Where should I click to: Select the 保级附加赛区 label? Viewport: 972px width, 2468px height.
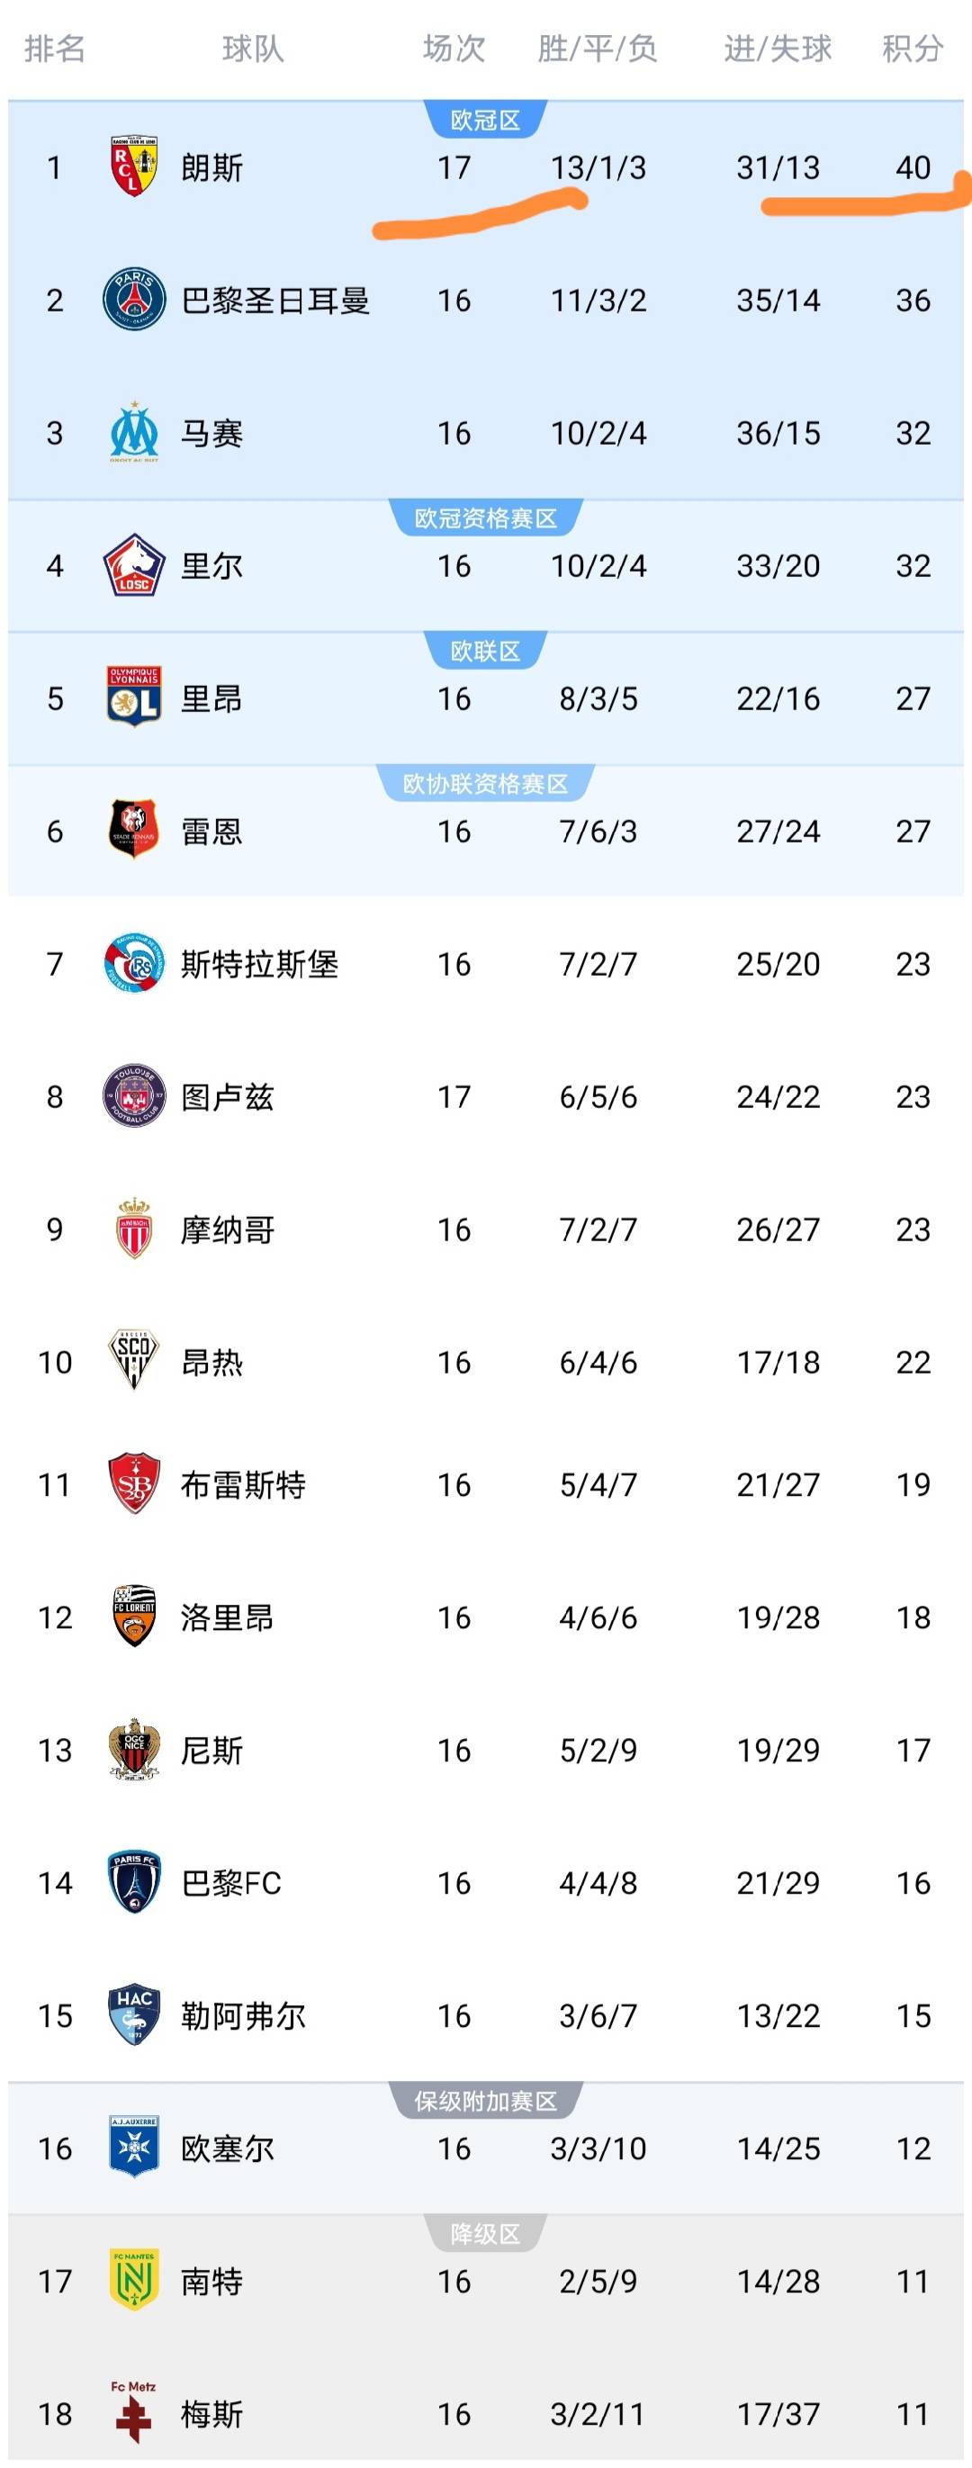[485, 2101]
